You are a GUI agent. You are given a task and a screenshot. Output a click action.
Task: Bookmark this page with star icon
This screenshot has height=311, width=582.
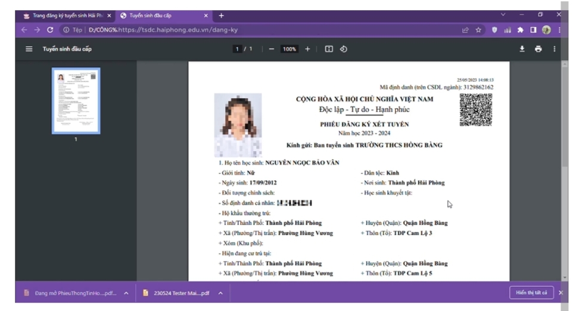tap(478, 30)
